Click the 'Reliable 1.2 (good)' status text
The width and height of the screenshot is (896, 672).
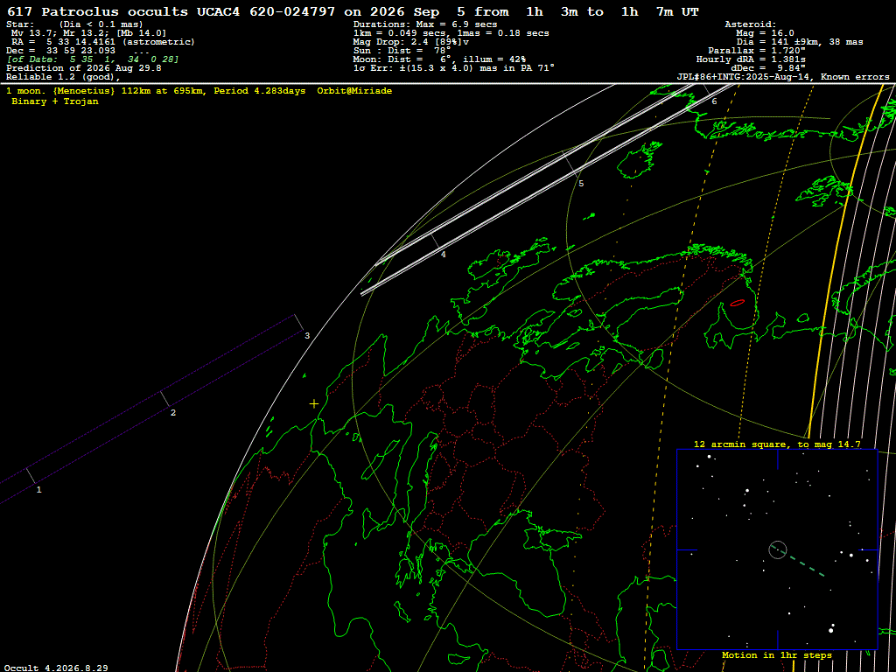[63, 77]
